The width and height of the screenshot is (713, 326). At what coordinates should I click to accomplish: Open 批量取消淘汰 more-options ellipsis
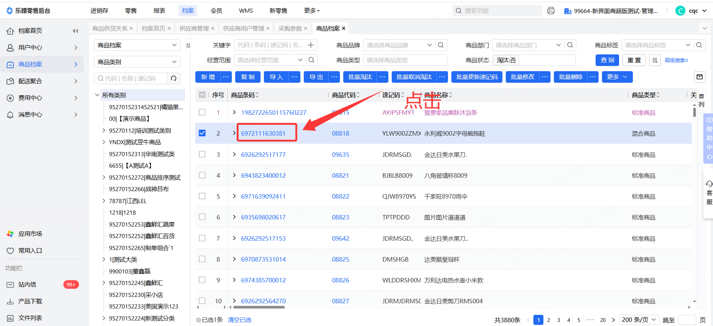[x=442, y=77]
